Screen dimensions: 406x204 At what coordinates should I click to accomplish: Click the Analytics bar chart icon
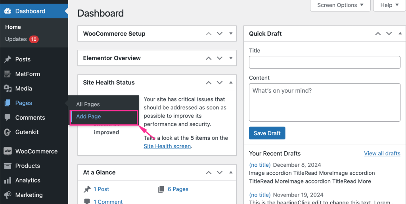(x=8, y=180)
